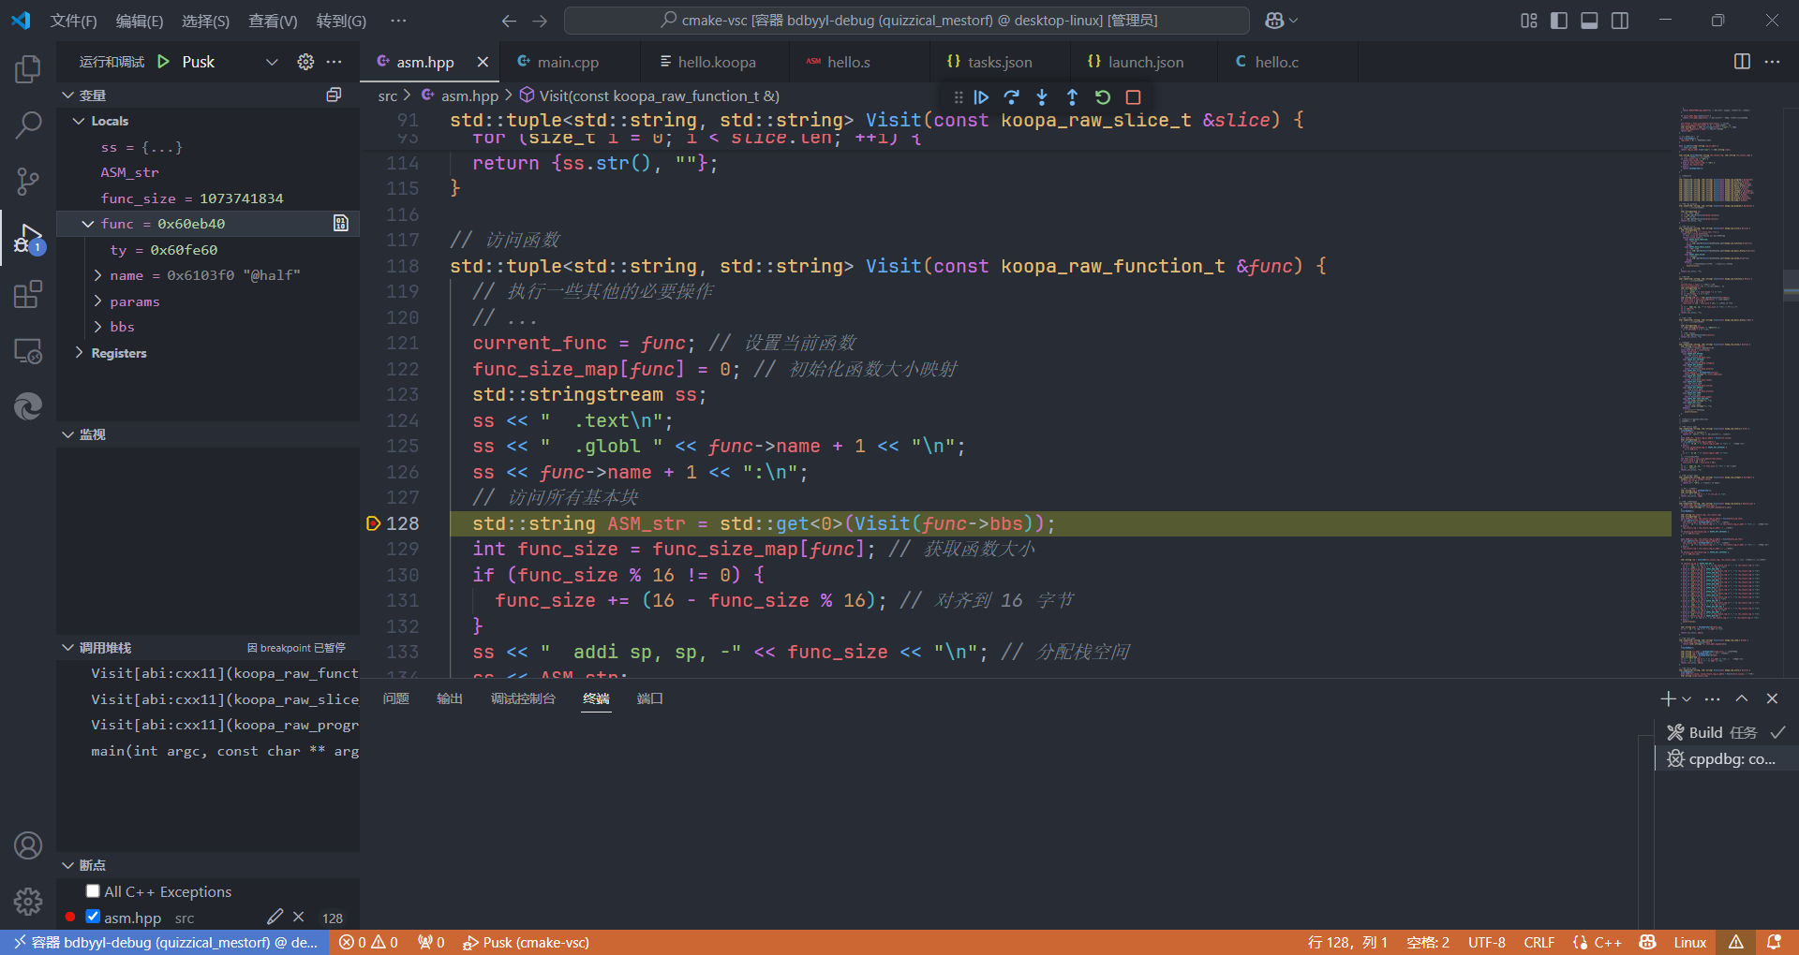View binary data for func variable

click(341, 223)
